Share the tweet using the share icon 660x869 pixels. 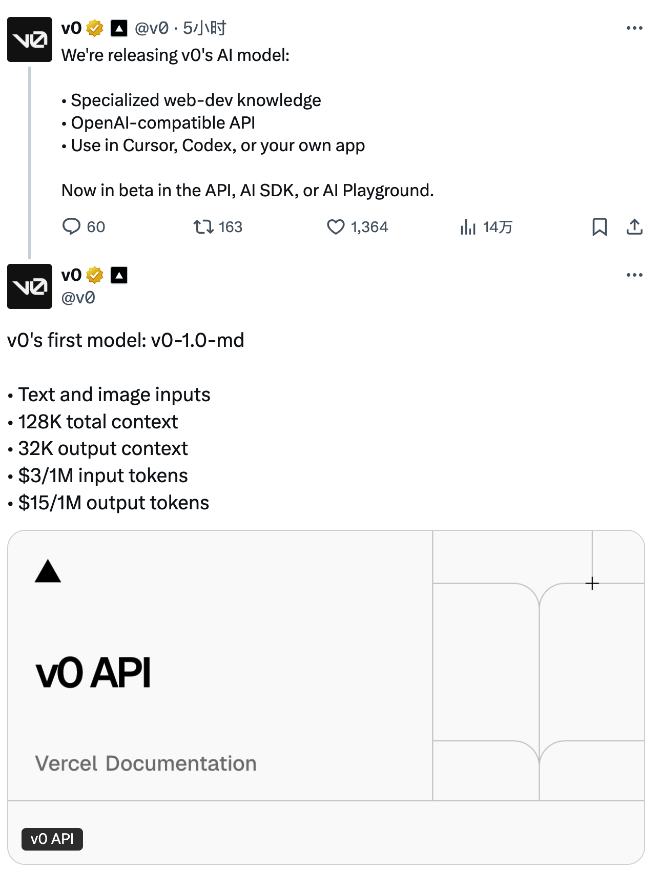tap(634, 227)
